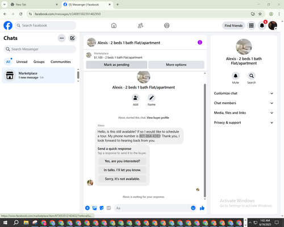This screenshot has width=284, height=227.
Task: Switch to the New Tab browser tab
Action: pos(34,5)
